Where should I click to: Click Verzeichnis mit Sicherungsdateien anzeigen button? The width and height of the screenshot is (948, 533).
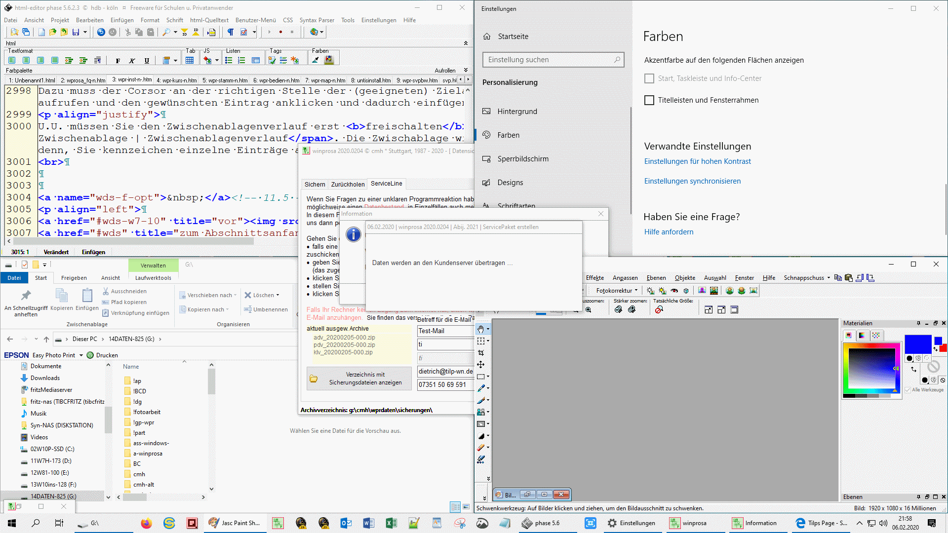pos(359,379)
